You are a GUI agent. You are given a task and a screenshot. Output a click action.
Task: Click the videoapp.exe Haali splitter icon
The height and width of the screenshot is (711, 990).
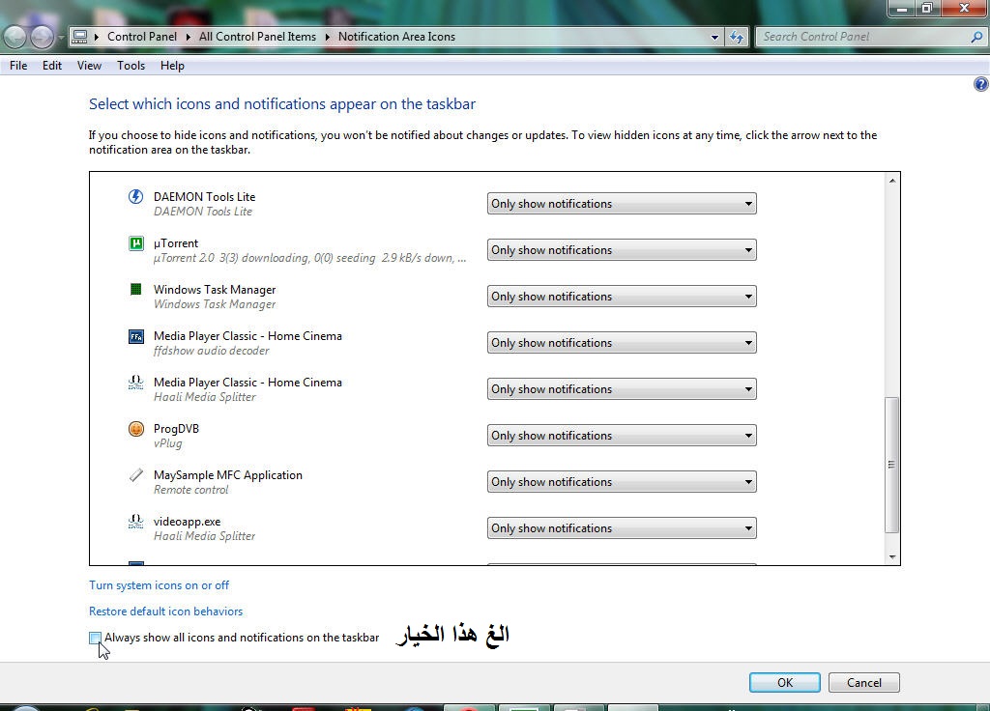135,521
